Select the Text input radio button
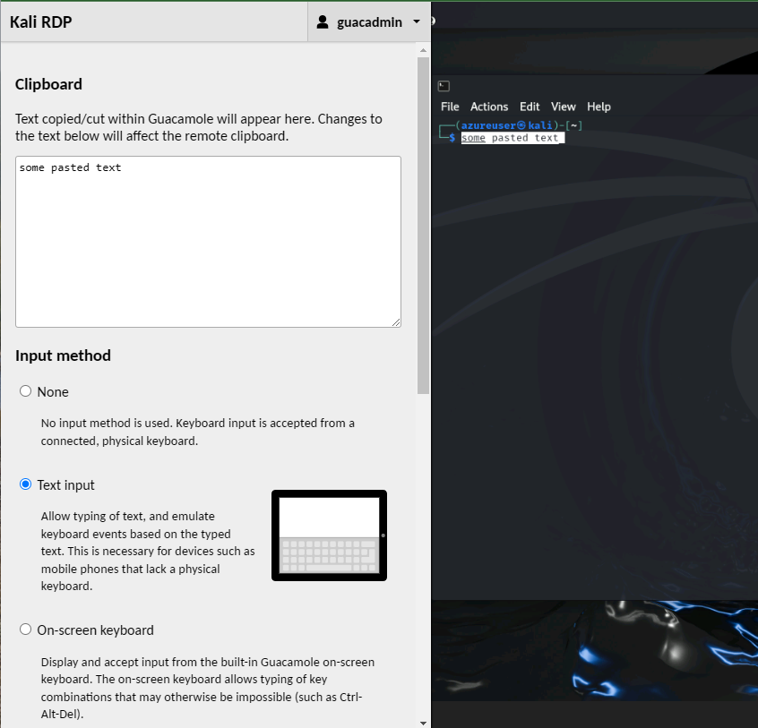 point(25,484)
